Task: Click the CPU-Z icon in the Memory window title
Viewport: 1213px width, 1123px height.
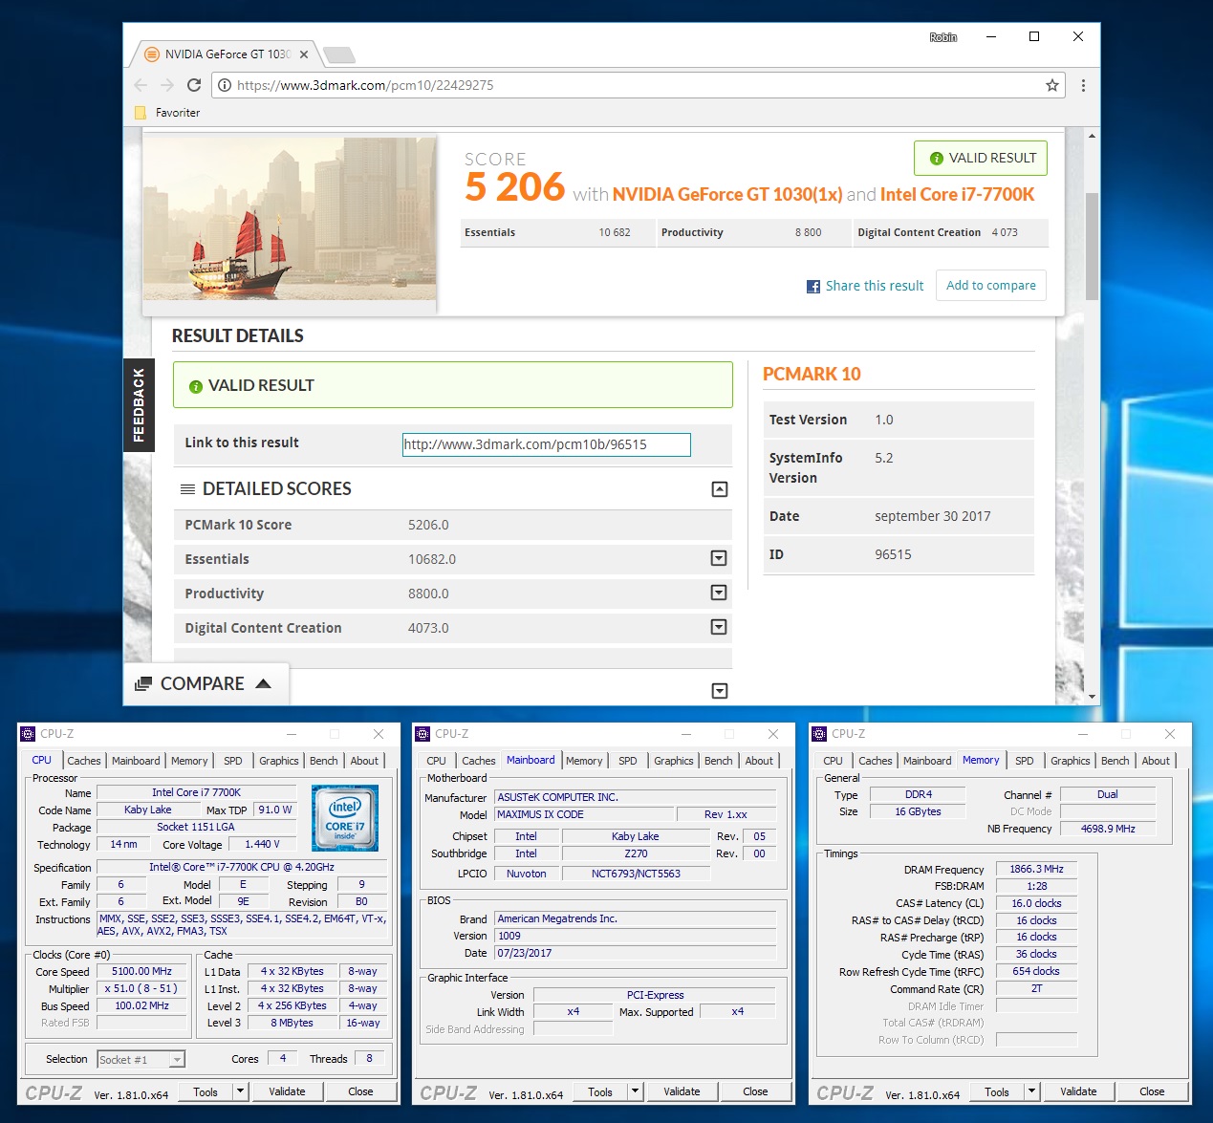Action: [x=819, y=734]
